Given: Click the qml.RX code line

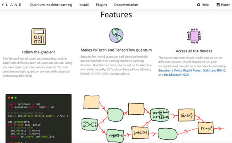Looking at the screenshot, I should point(25,131).
